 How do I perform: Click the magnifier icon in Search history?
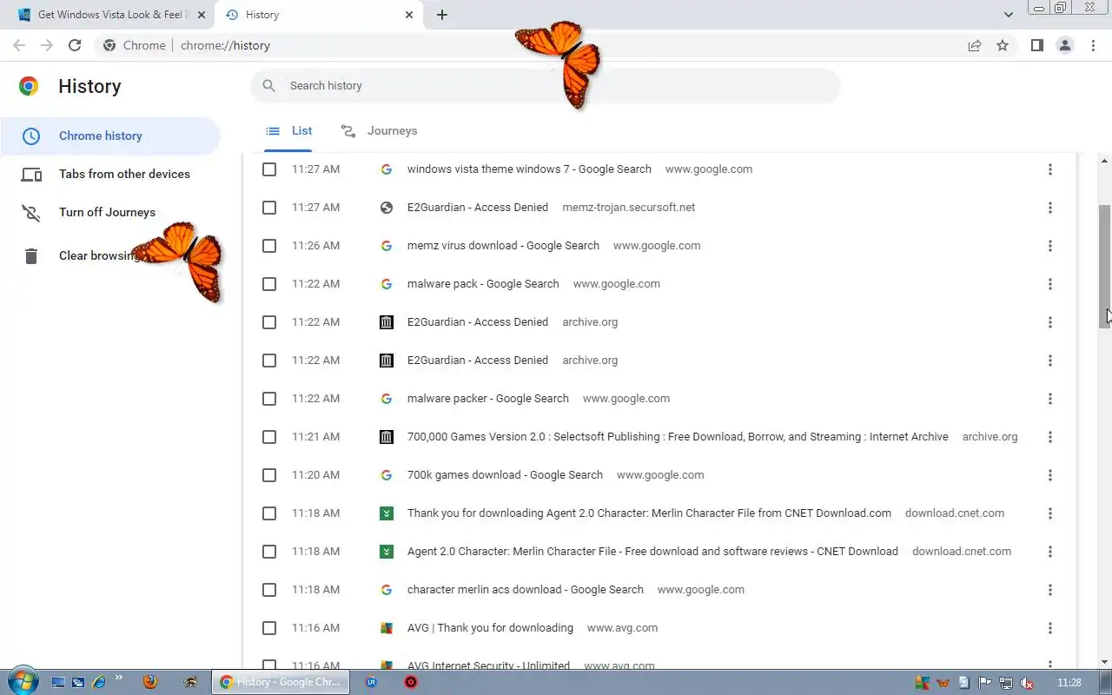[269, 86]
